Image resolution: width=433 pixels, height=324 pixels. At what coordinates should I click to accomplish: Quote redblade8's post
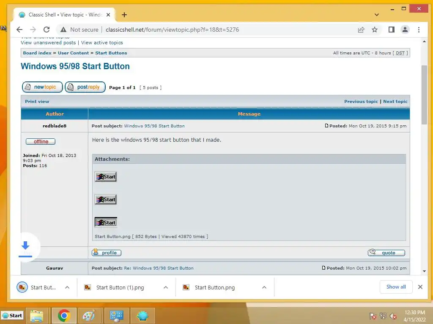click(x=386, y=252)
